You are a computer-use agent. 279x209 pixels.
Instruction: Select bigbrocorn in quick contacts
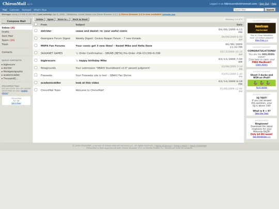click(x=9, y=65)
